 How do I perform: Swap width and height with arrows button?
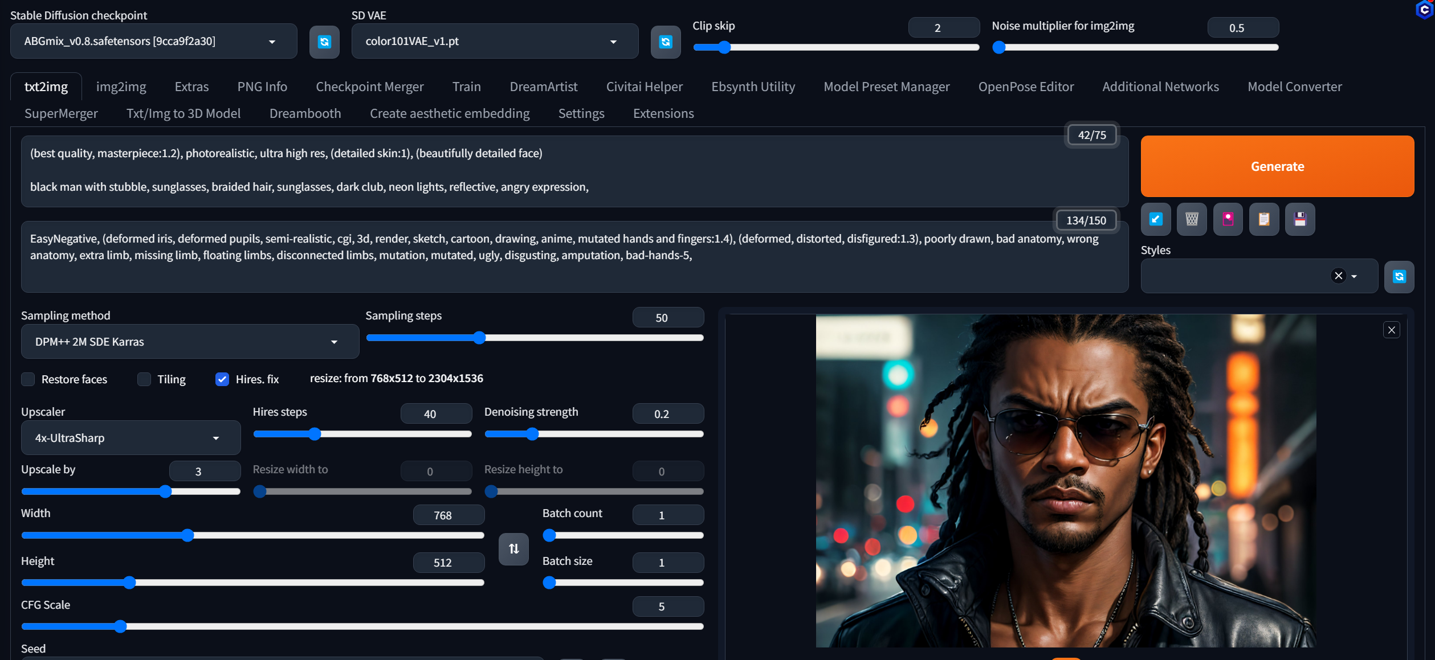(513, 548)
